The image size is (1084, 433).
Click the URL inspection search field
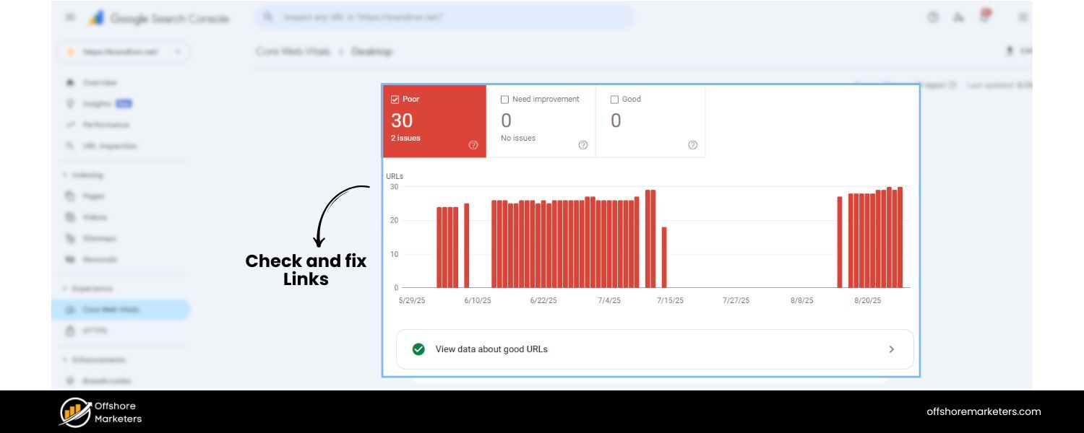[444, 17]
